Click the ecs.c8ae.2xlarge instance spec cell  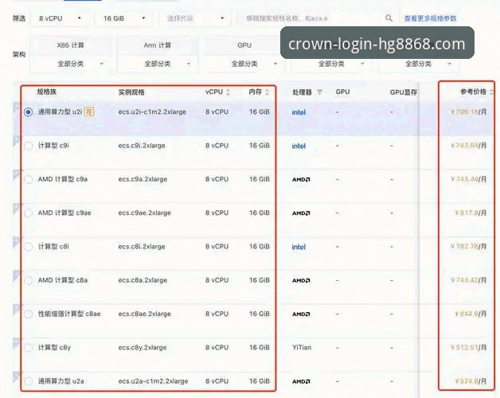[144, 314]
